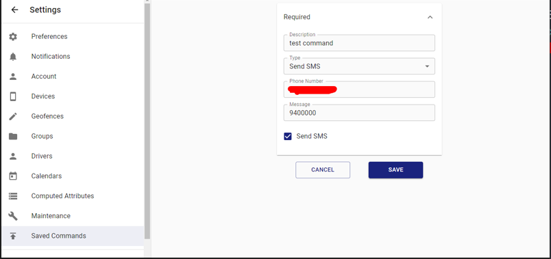
Task: Click the CANCEL button
Action: coord(323,170)
